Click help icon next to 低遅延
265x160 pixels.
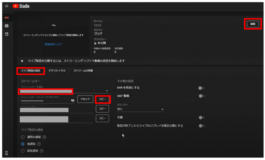(x=39, y=144)
